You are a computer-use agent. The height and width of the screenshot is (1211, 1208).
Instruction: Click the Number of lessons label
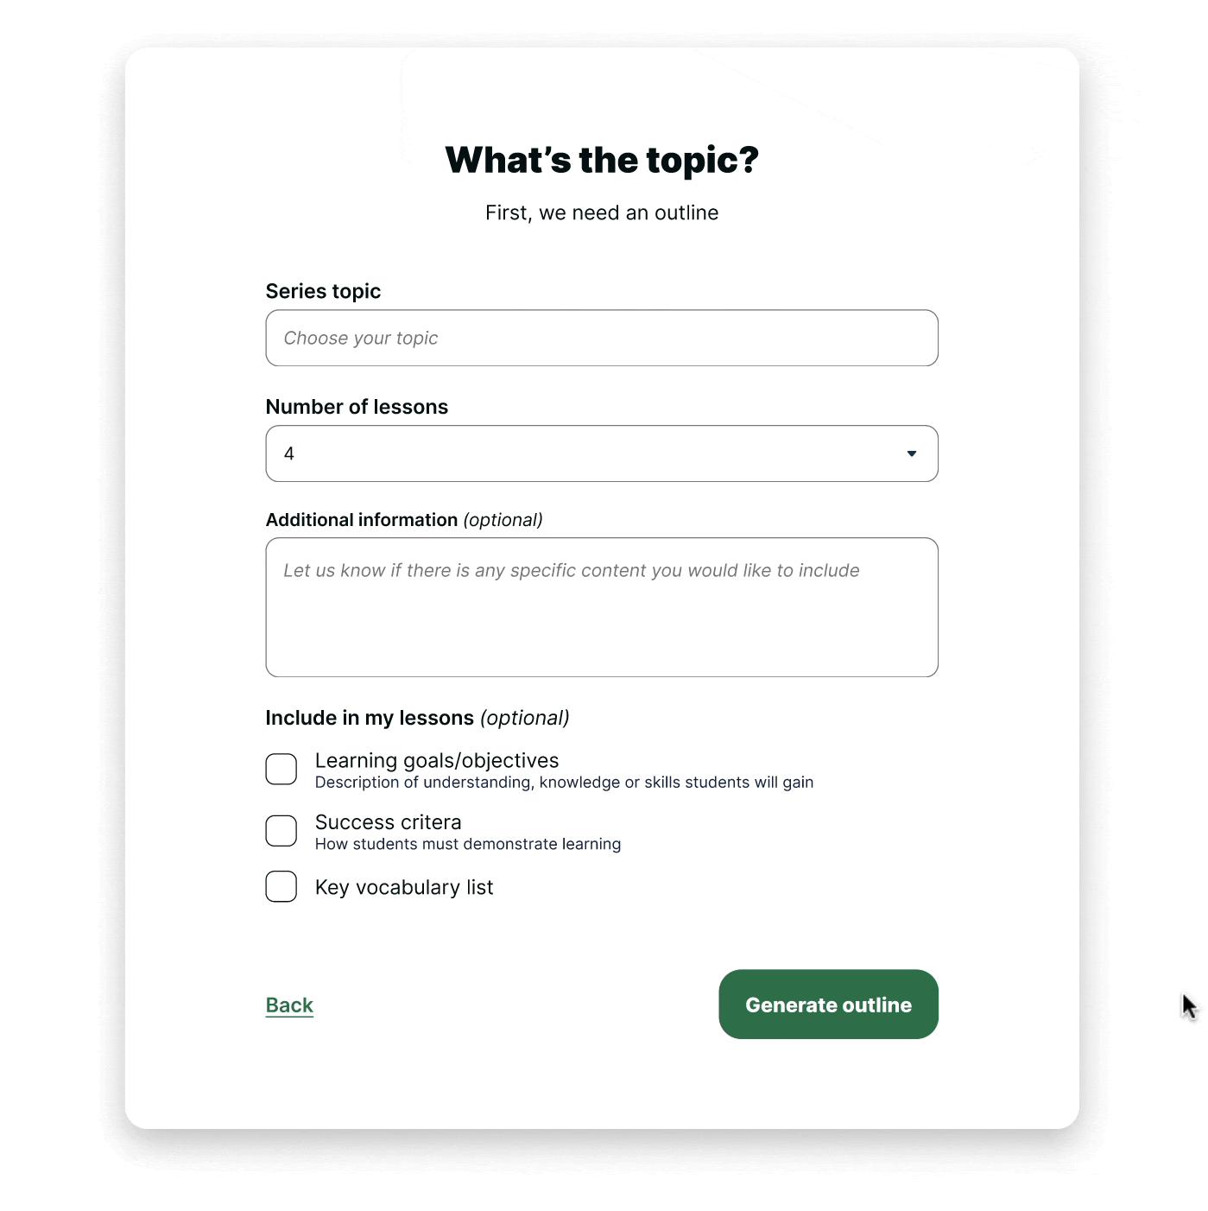tap(357, 407)
